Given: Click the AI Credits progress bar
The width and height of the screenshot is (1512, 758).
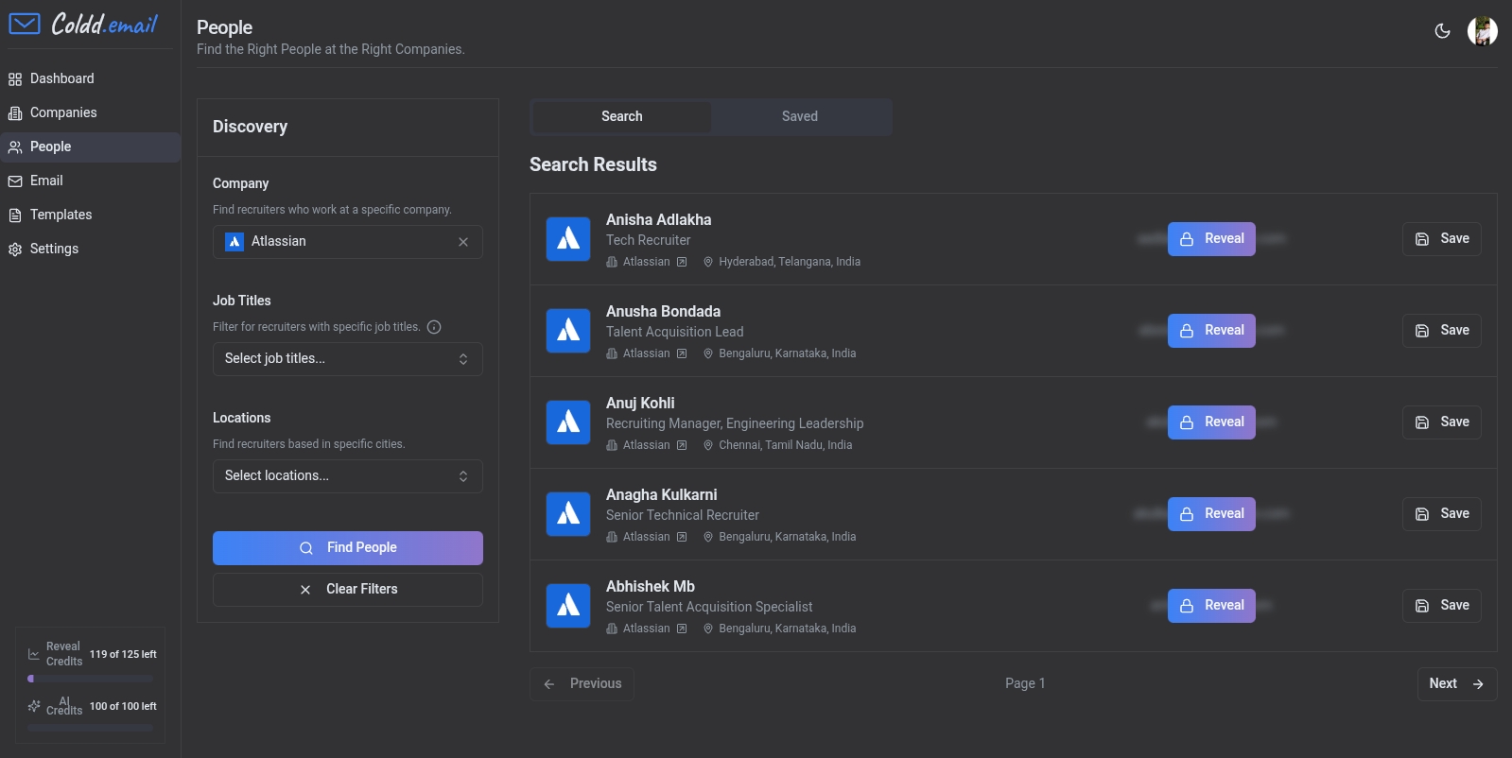Looking at the screenshot, I should coord(91,728).
